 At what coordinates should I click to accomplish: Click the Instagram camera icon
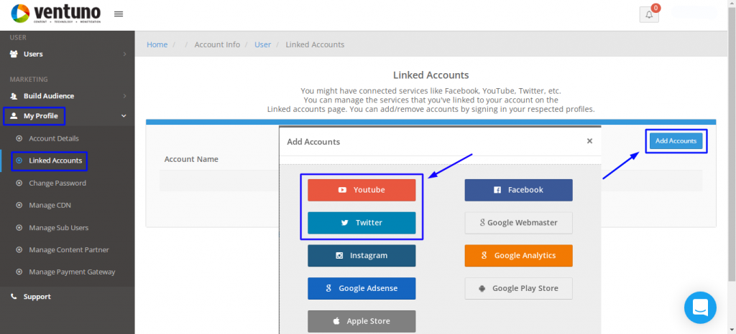tap(339, 255)
